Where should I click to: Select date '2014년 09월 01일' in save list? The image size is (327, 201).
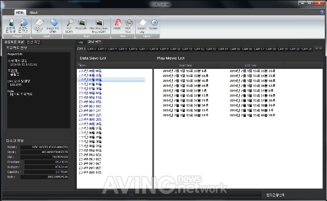coord(90,150)
